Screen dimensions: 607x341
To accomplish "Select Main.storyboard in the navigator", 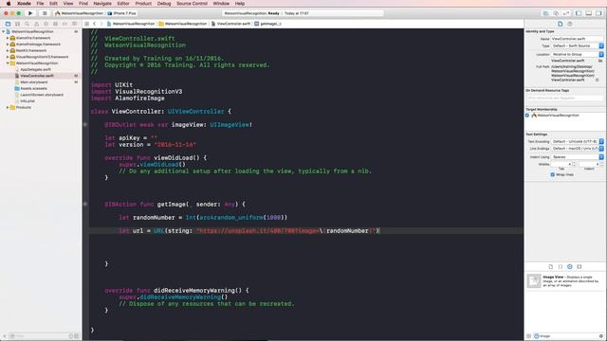I will (x=34, y=82).
